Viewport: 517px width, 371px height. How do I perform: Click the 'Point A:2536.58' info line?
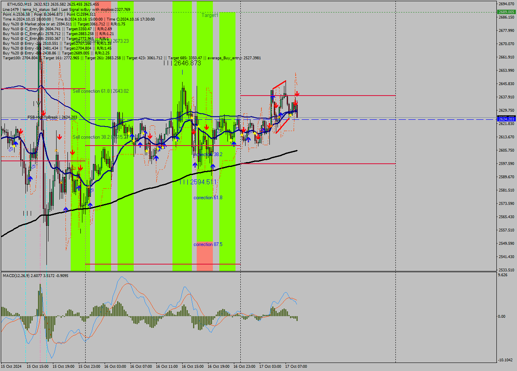[49, 14]
